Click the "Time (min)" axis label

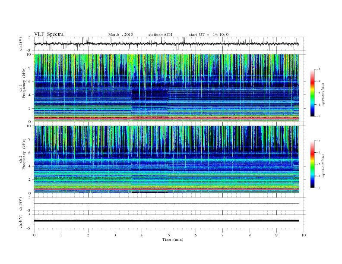pyautogui.click(x=173, y=239)
